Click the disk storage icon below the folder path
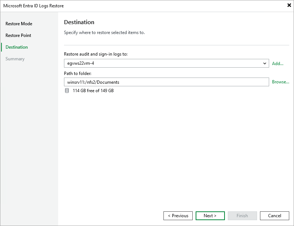 coord(67,90)
